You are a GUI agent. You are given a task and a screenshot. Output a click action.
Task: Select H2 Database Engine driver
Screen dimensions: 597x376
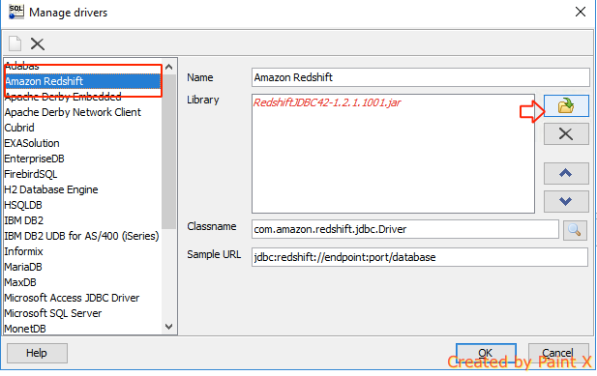click(82, 189)
